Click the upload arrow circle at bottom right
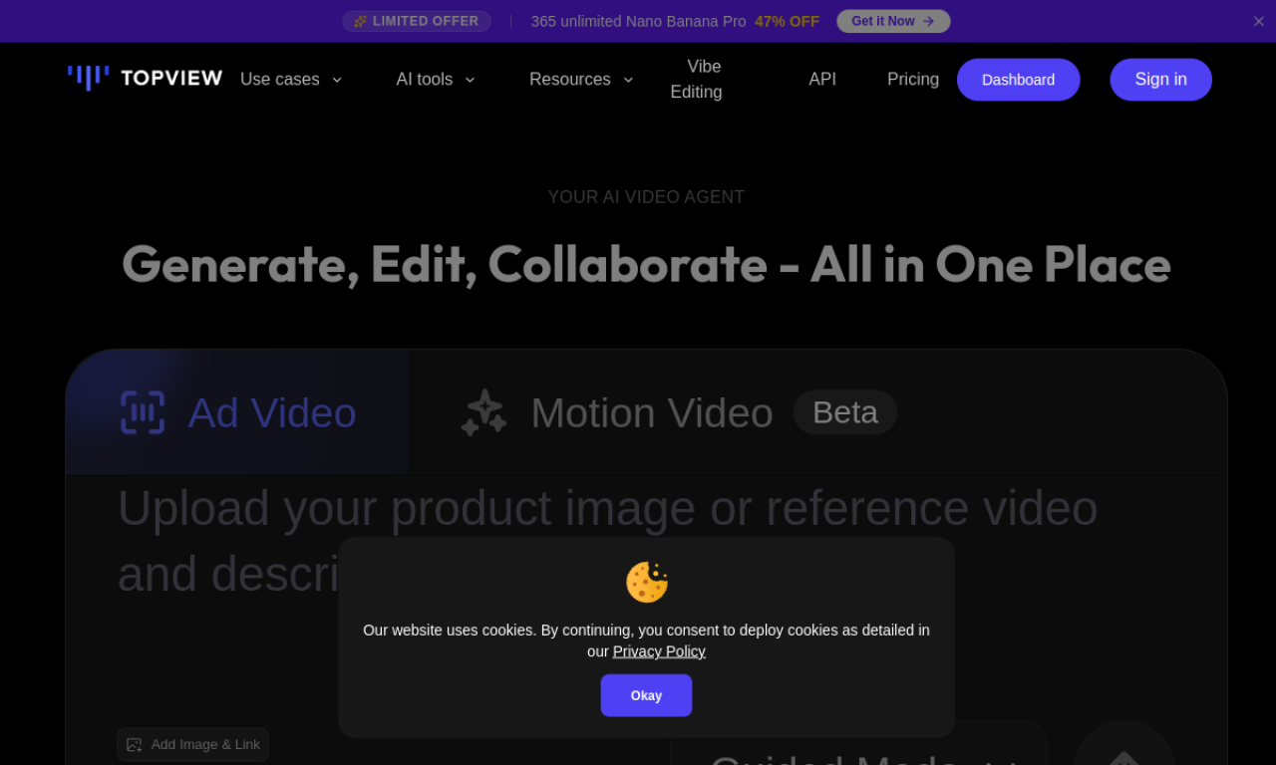Screen dimensions: 1276x765 1123,754
